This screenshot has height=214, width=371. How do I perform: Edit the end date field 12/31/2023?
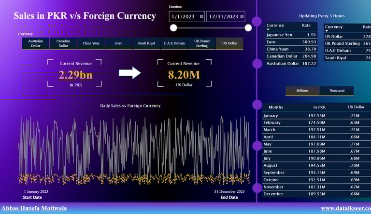[226, 16]
